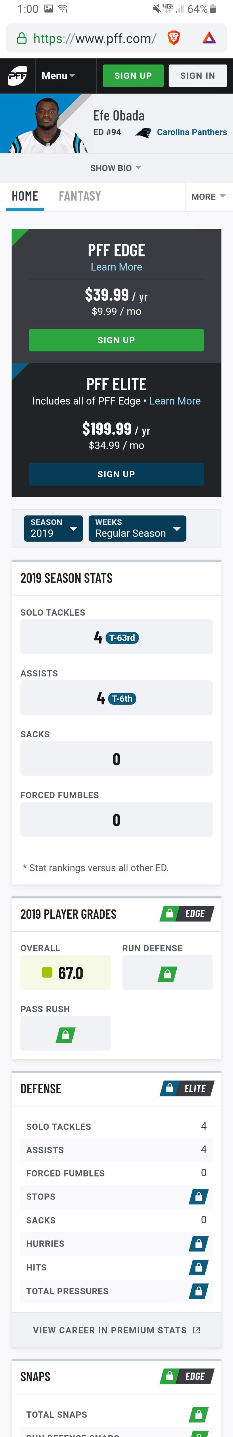Open View Career in Premium Stats link
This screenshot has width=233, height=1437.
(x=116, y=1331)
